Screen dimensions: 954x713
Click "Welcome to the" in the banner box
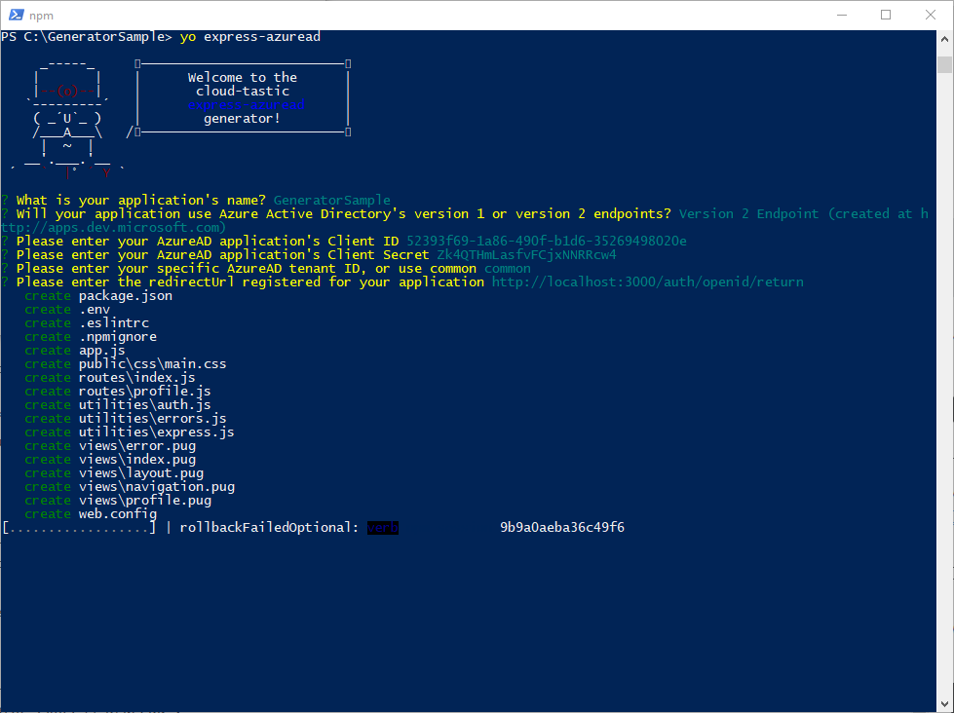(242, 77)
